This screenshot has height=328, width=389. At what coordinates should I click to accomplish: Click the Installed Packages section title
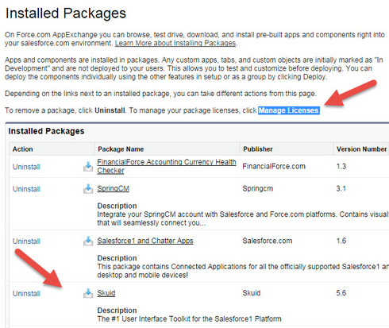pos(46,131)
